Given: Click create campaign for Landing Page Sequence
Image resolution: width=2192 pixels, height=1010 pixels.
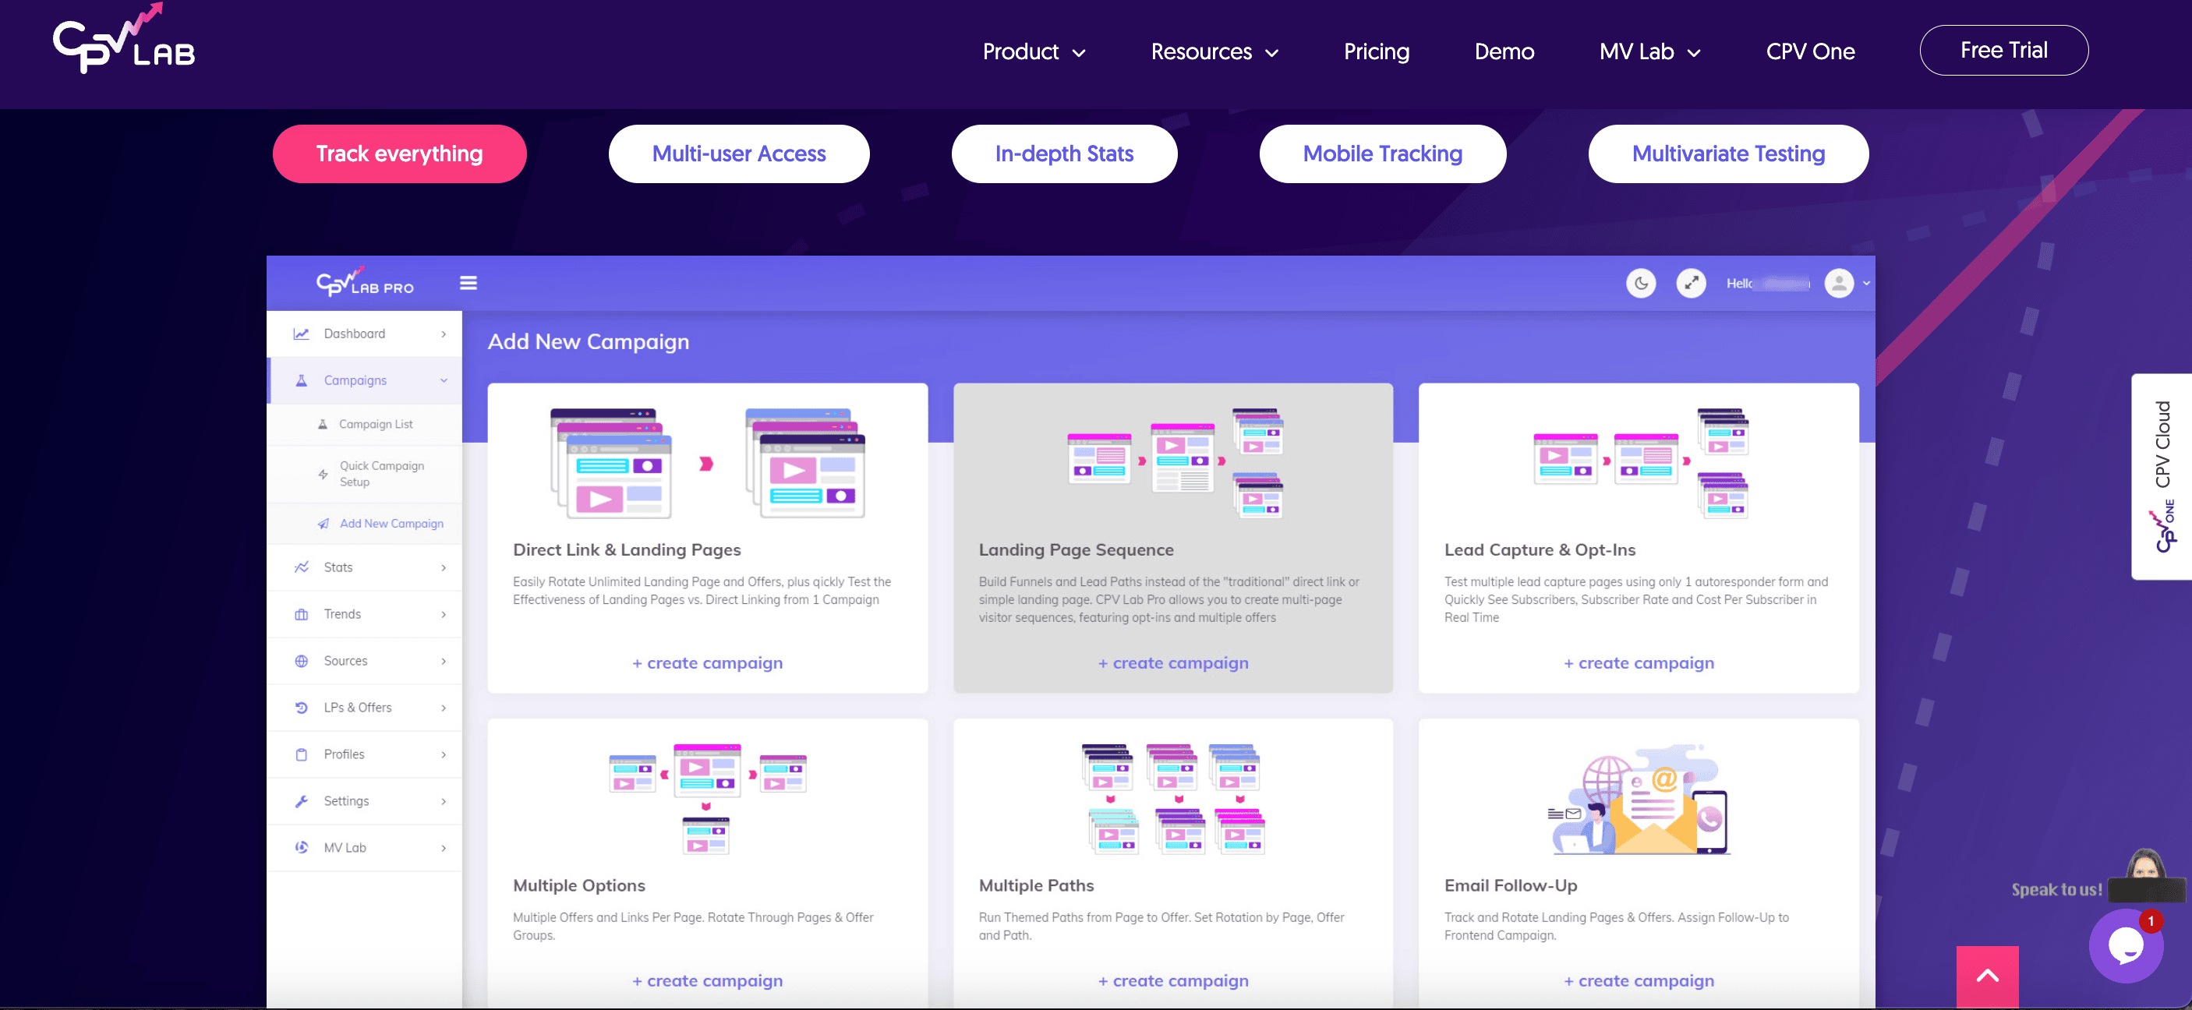Looking at the screenshot, I should (x=1174, y=662).
